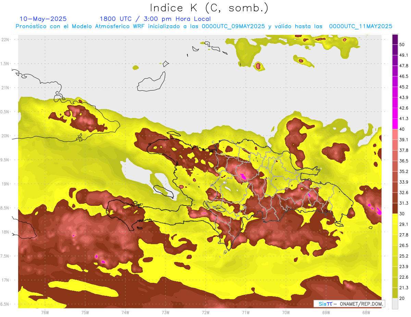
Task: Select the magenta swatch between 40 and 41.3
Action: [395, 124]
